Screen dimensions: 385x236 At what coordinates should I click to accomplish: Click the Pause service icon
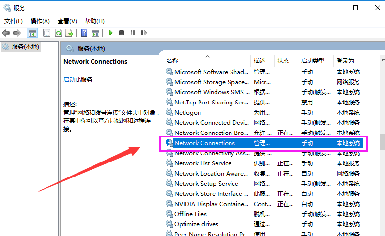tap(133, 33)
